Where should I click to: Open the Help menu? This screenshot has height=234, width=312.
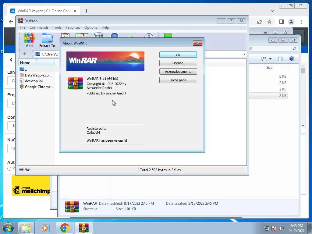coord(105,27)
